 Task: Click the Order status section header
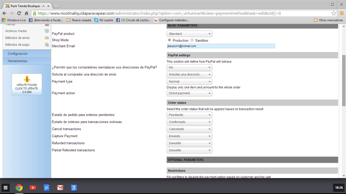coord(252,103)
